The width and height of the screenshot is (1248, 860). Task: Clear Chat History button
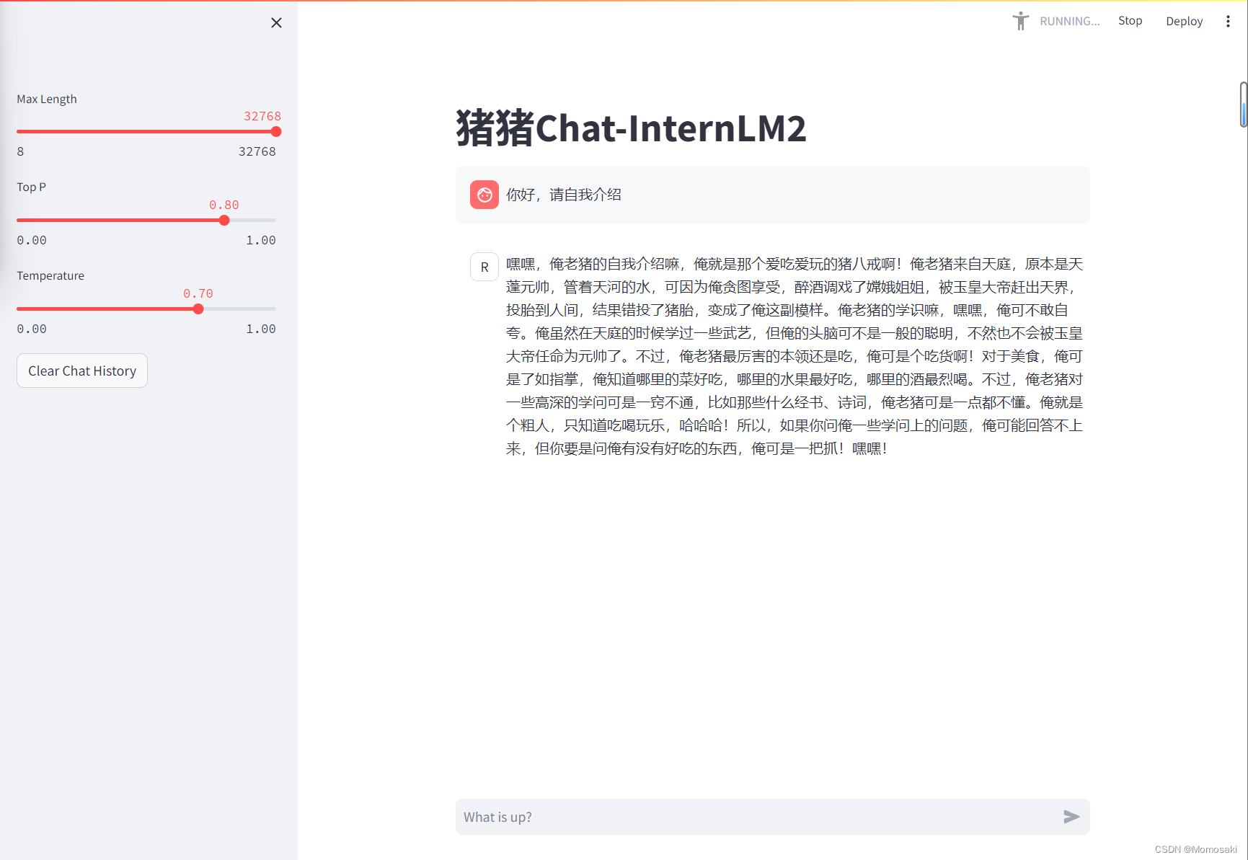(x=82, y=371)
